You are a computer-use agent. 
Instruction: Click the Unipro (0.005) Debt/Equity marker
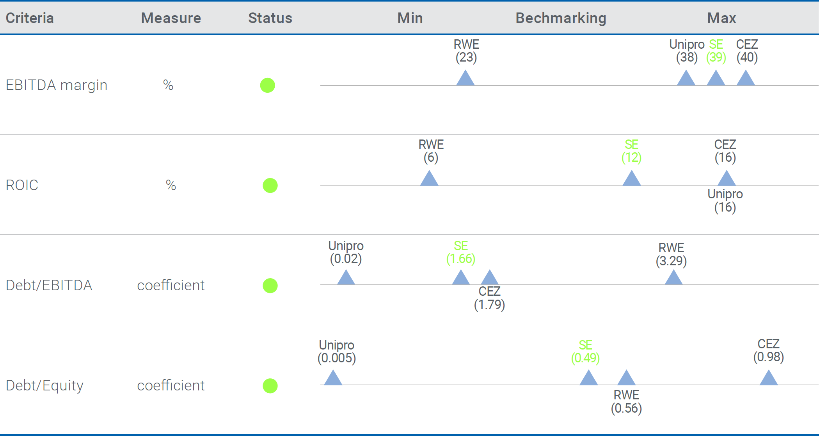[x=333, y=378]
